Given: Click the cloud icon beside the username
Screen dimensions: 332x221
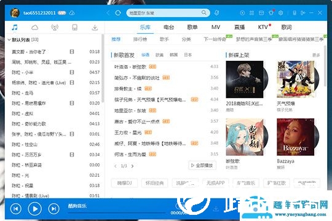Looking at the screenshot, I should 72,13.
